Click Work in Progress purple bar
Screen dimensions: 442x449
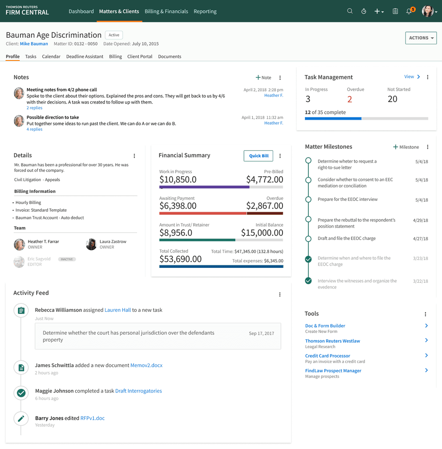pyautogui.click(x=204, y=187)
